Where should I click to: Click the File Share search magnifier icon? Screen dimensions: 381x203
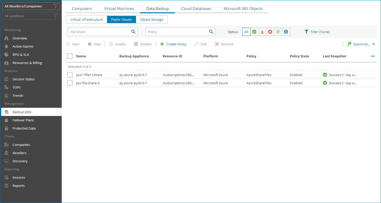[133, 32]
